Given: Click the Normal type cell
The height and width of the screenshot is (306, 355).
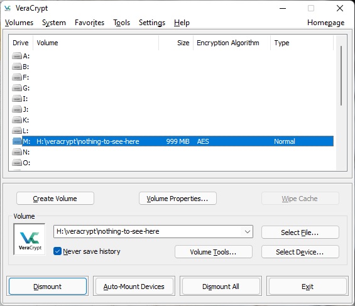Looking at the screenshot, I should pos(285,141).
